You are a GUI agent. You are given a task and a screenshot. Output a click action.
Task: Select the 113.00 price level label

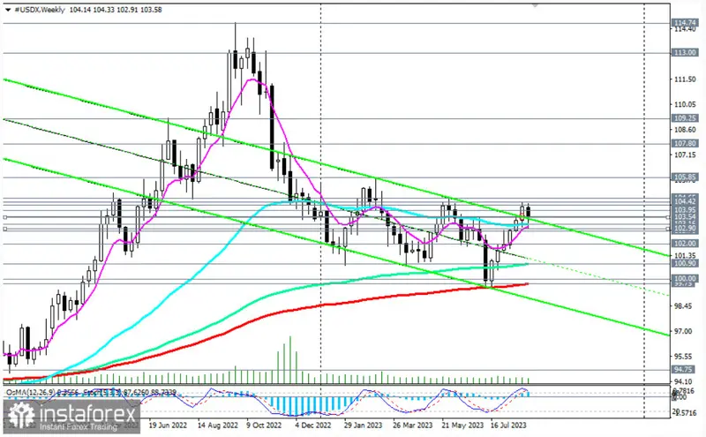685,52
